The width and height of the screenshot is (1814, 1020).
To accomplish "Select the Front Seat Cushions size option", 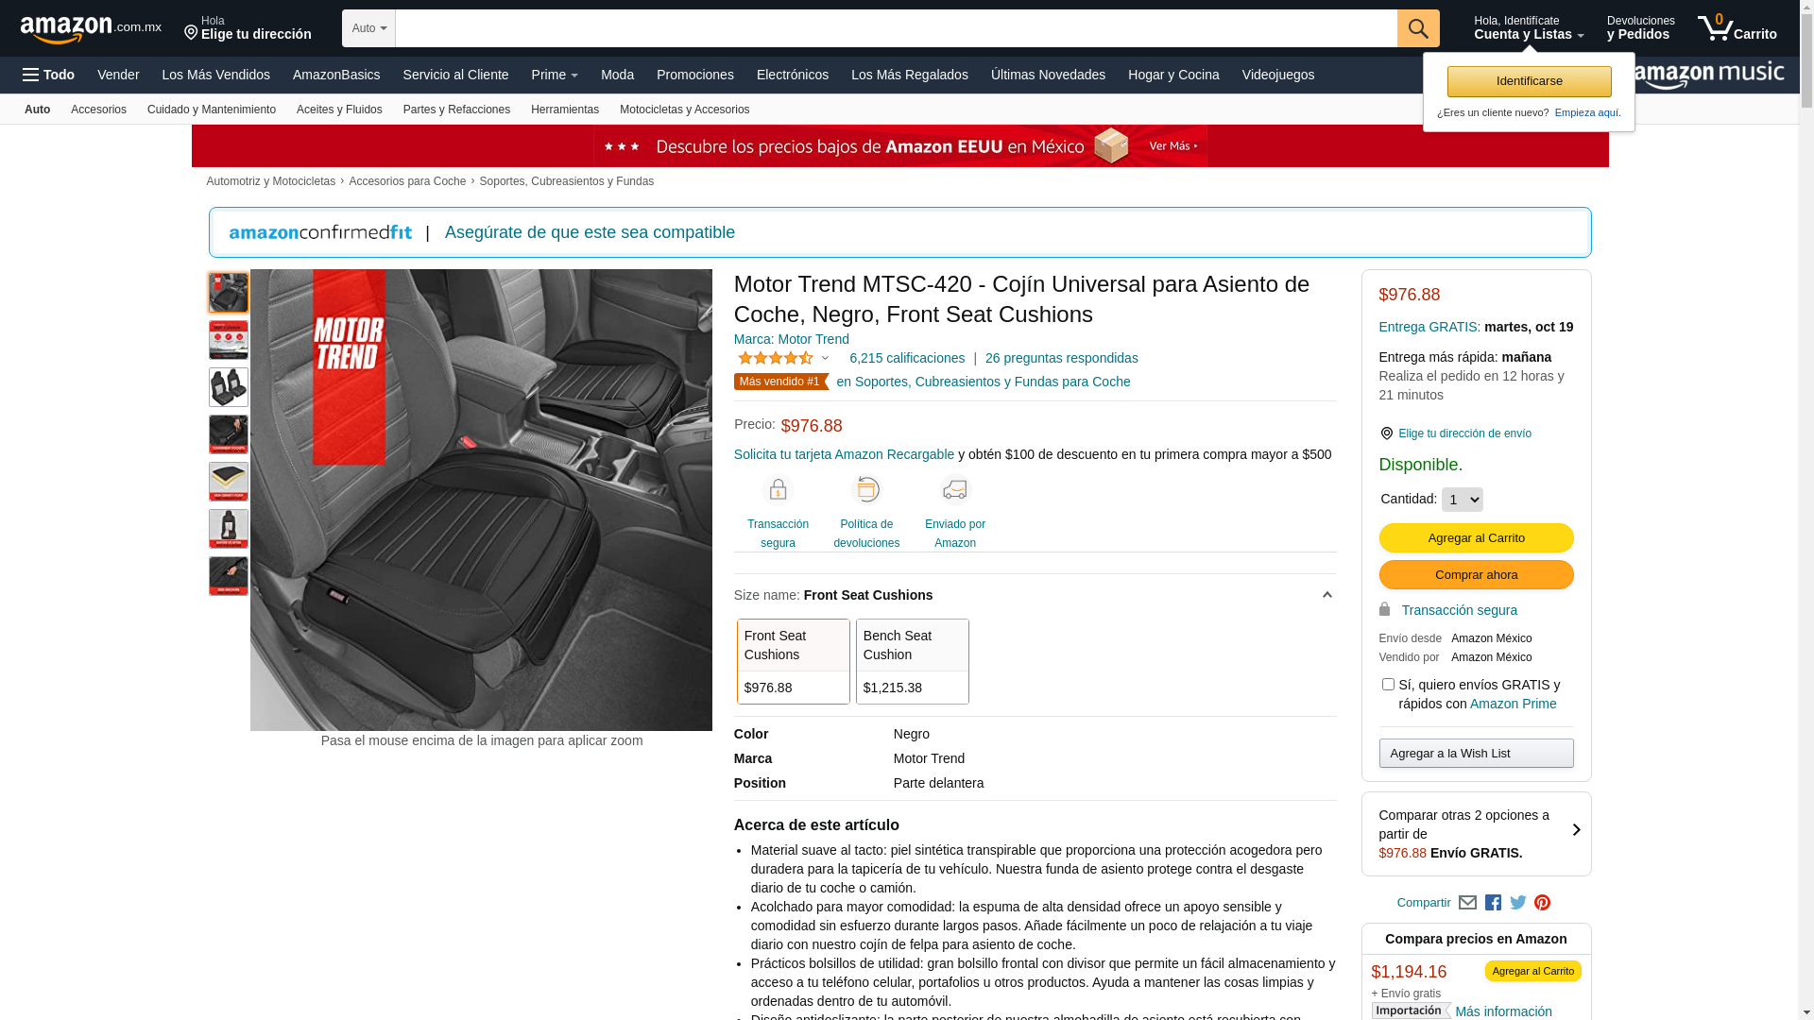I will (x=793, y=661).
